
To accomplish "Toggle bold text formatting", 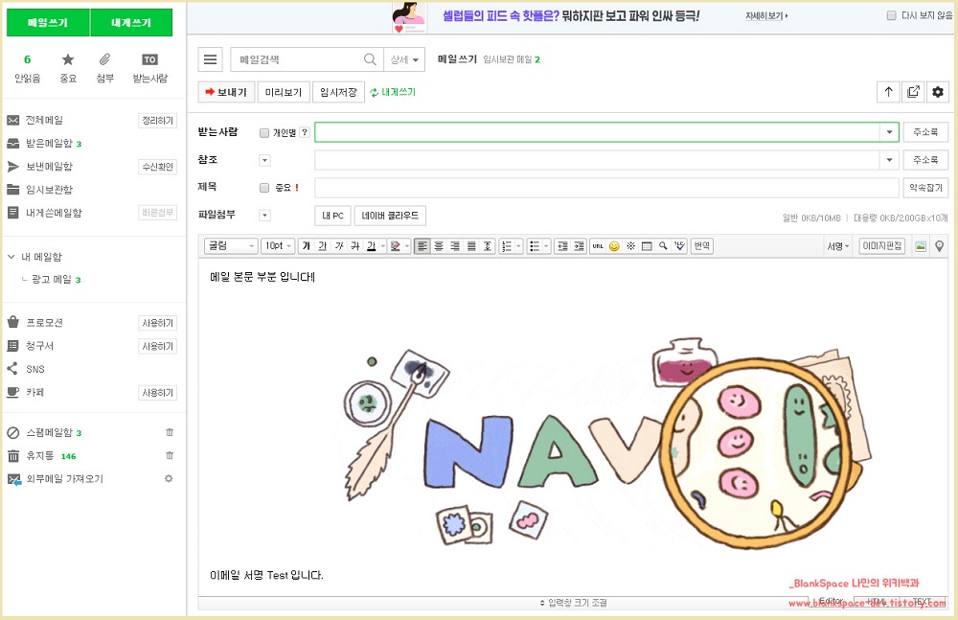I will pos(307,246).
